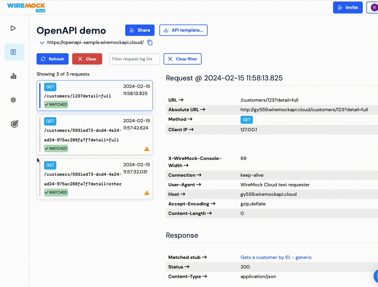This screenshot has width=378, height=287.
Task: Select the request ending detail=full at 11:57:42.624
Action: [x=95, y=135]
